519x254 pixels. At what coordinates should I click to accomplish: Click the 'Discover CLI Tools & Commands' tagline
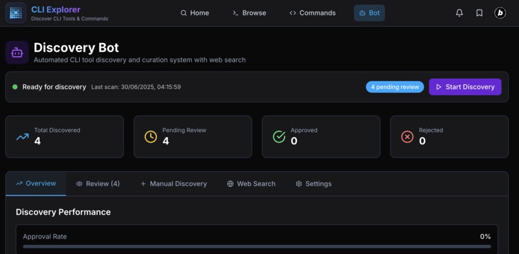pyautogui.click(x=70, y=19)
